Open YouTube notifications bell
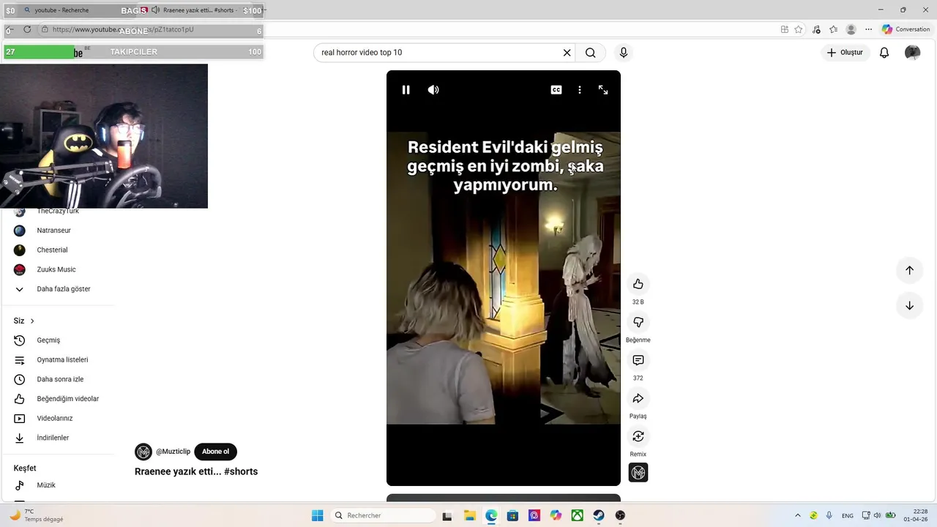The width and height of the screenshot is (937, 527). [x=884, y=53]
